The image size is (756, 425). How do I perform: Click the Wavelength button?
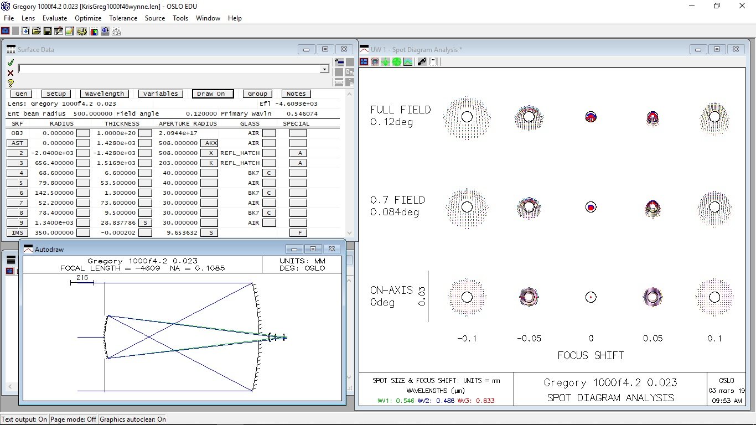click(105, 94)
